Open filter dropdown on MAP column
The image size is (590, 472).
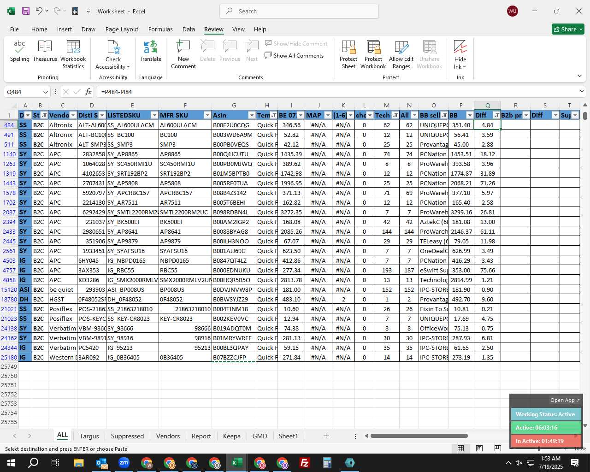coord(328,115)
